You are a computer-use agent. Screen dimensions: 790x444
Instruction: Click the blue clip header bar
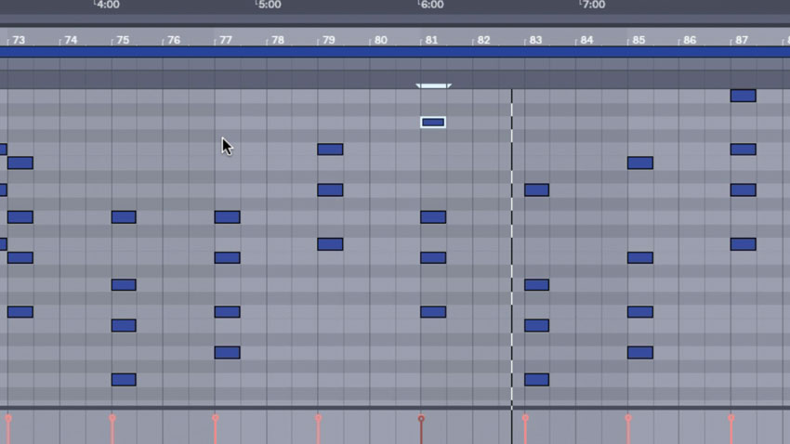tap(395, 52)
